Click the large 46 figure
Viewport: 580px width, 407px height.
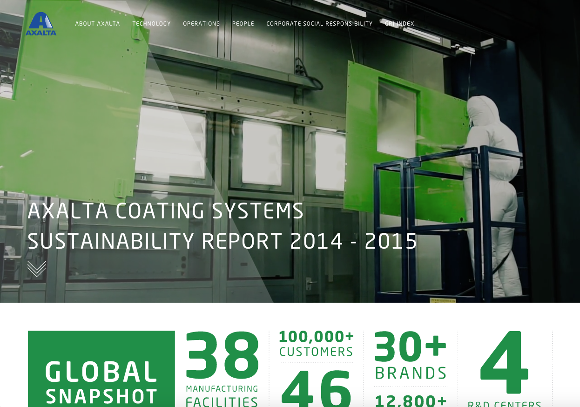click(x=317, y=387)
